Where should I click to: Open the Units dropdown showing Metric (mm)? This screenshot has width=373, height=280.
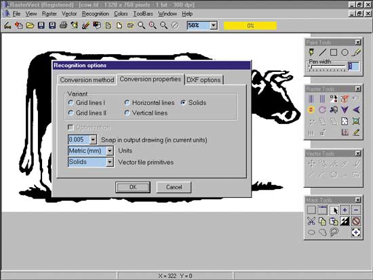click(90, 151)
